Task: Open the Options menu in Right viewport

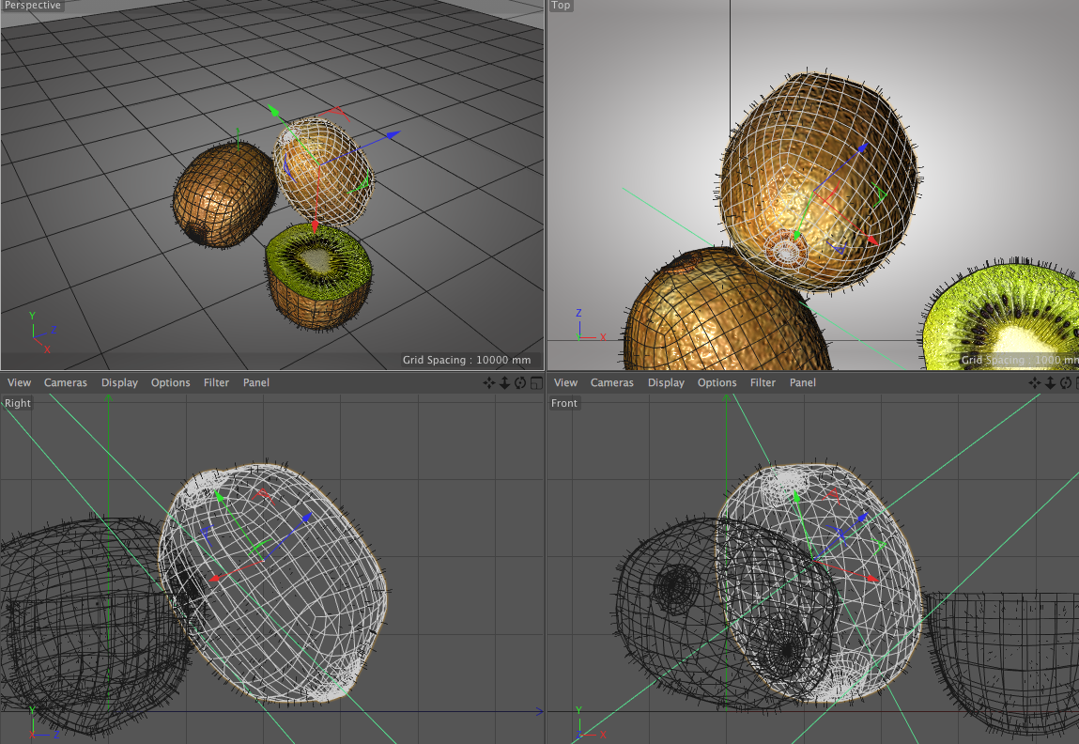Action: 170,382
